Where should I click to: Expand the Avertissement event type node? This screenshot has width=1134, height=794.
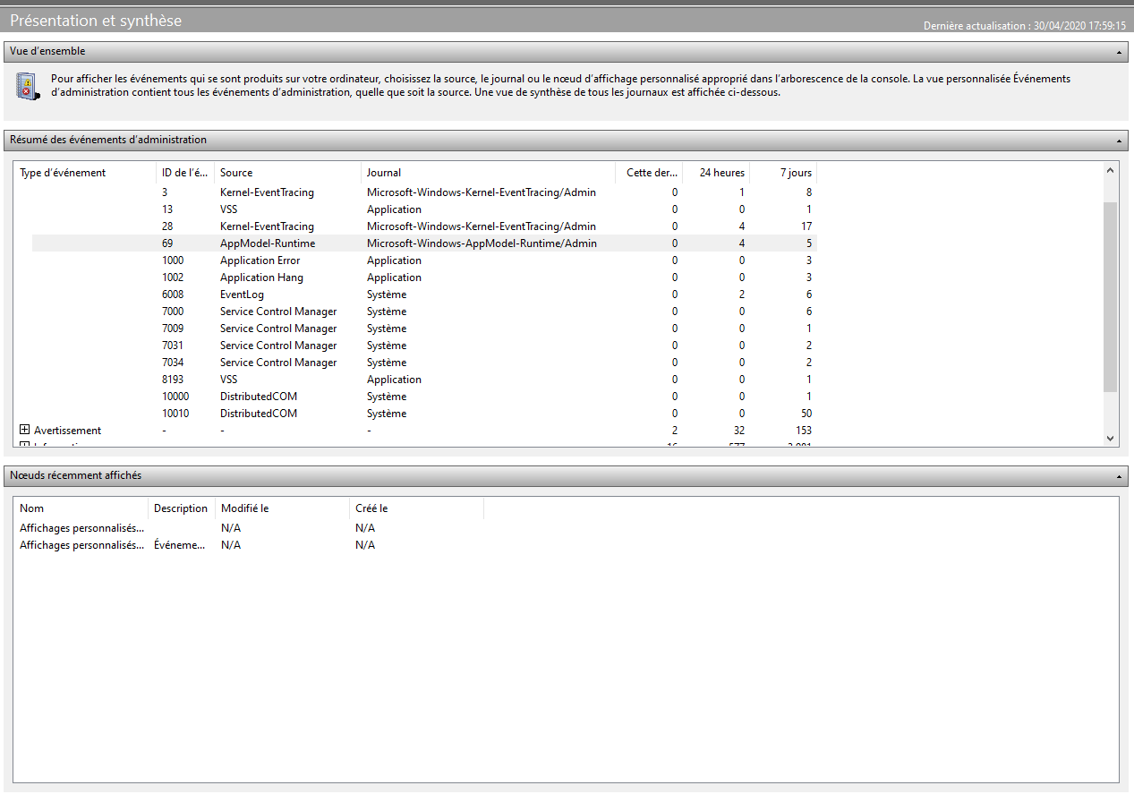(x=25, y=431)
